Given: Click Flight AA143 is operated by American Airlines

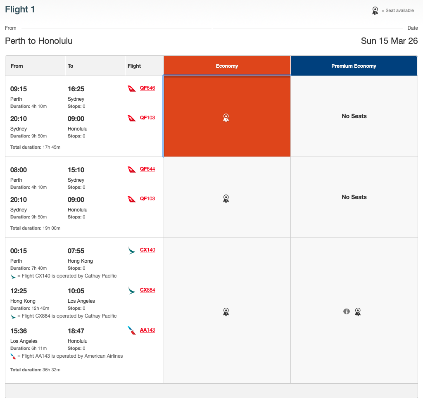Looking at the screenshot, I should click(x=72, y=356).
